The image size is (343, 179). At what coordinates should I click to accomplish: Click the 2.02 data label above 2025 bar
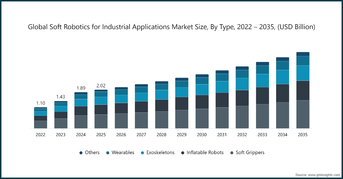[101, 86]
